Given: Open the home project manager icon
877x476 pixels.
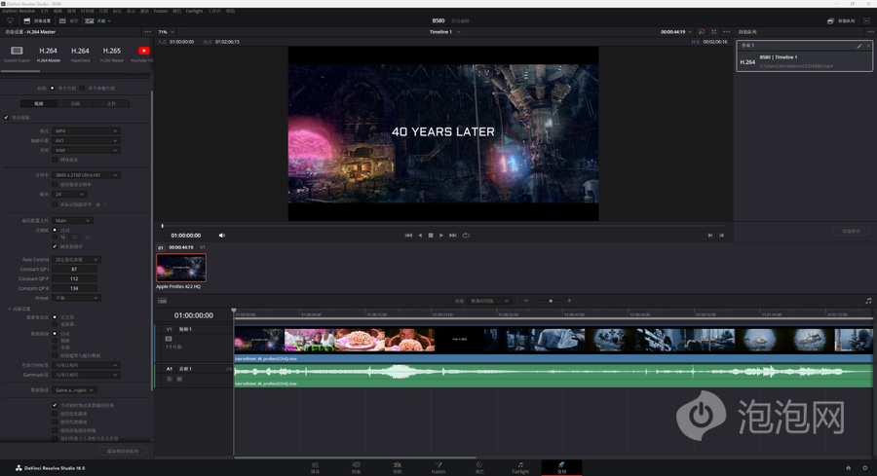Looking at the screenshot, I should (x=848, y=467).
